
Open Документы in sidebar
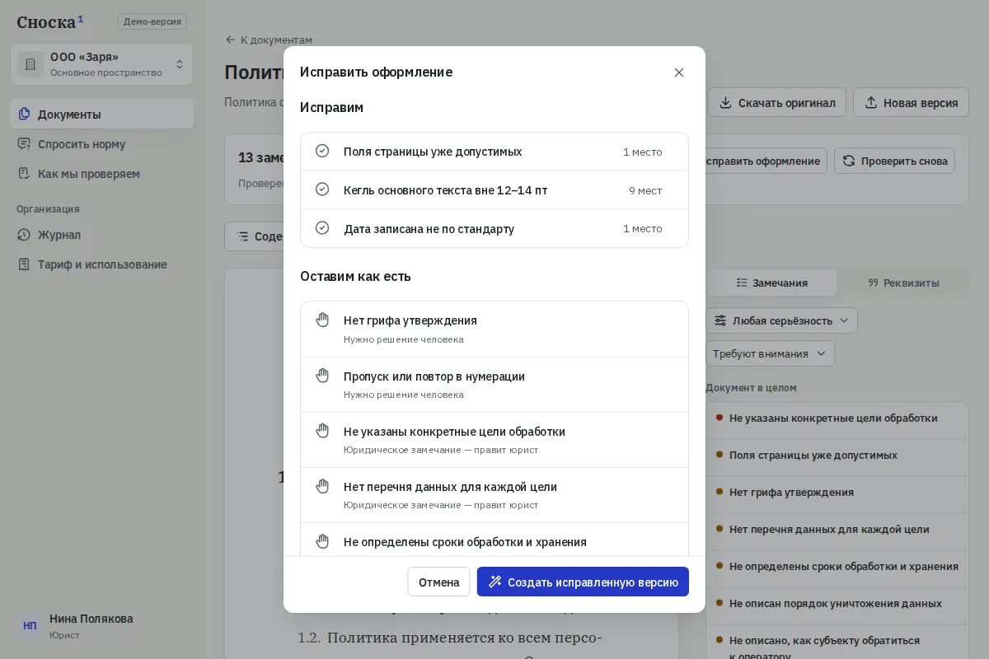tap(101, 114)
